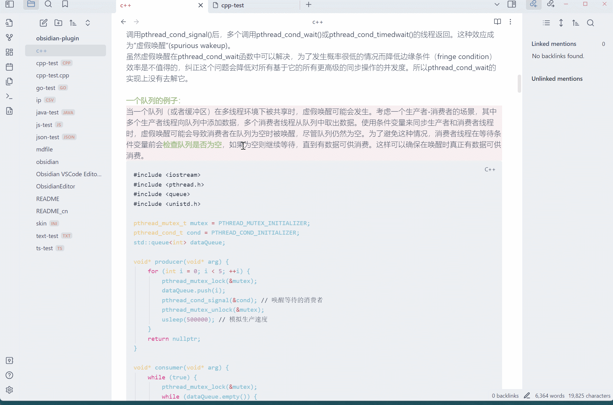
Task: Open the more options menu of note
Action: tap(510, 22)
